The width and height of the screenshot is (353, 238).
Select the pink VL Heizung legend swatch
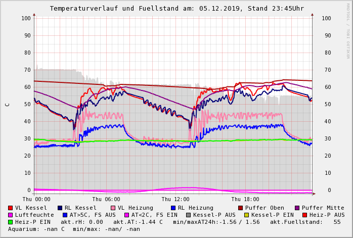coord(113,208)
